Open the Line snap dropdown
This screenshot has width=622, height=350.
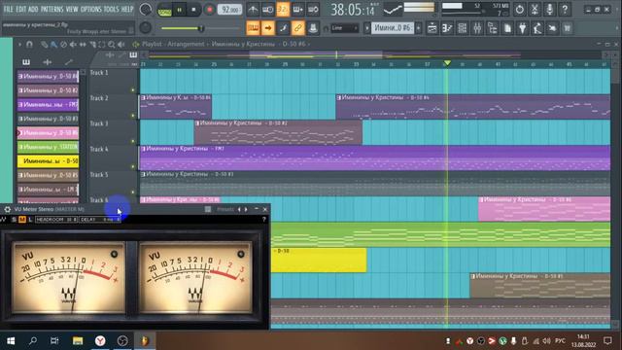tap(344, 28)
